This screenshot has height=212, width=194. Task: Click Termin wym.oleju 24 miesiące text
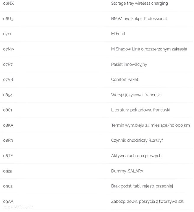coord(140,125)
